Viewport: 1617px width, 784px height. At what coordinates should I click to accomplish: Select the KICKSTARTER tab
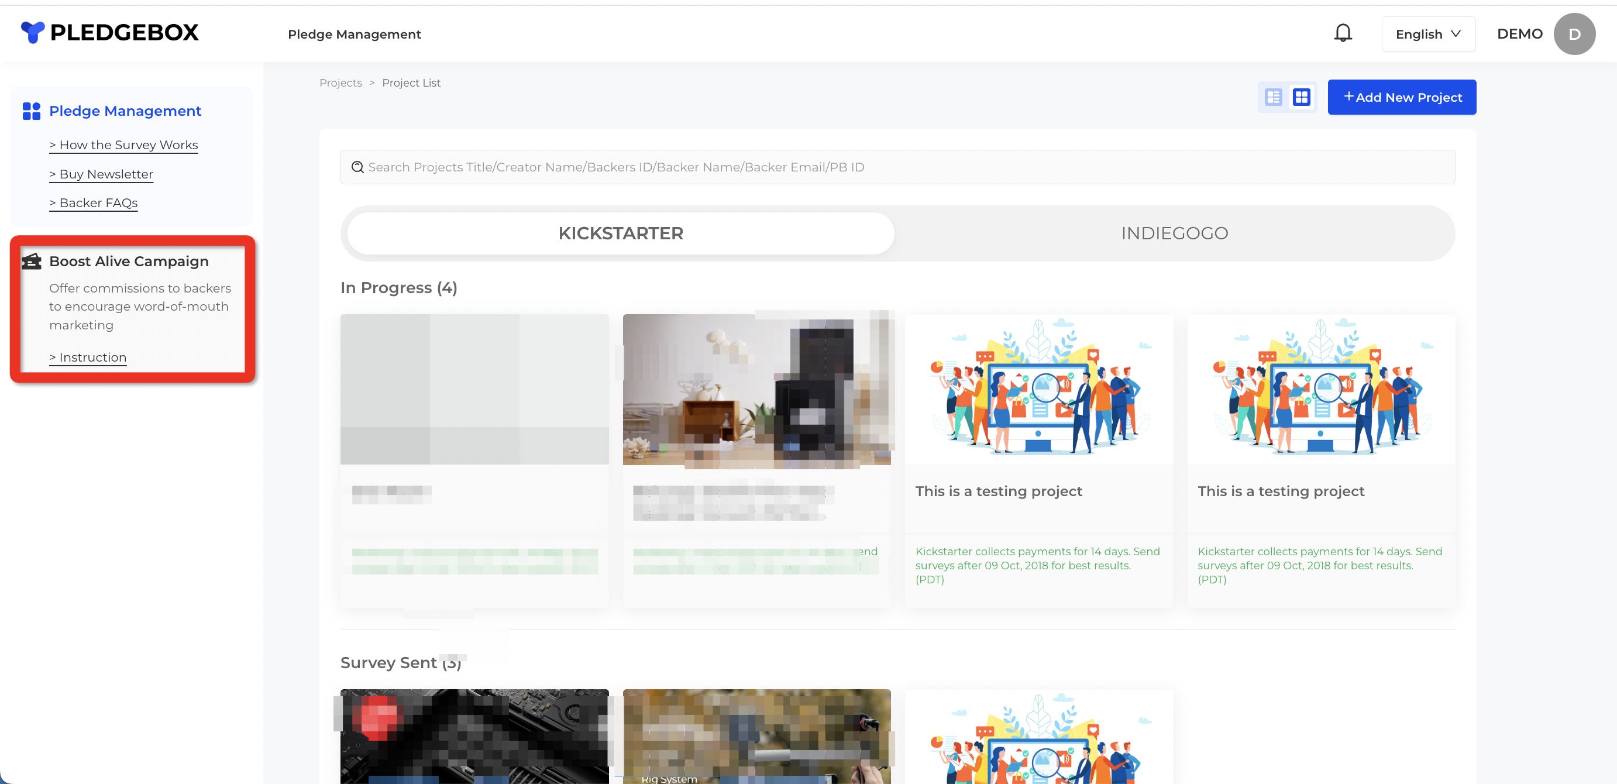pos(621,233)
